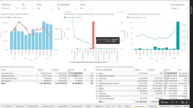Sort by Приход column in warehouse table
The width and height of the screenshot is (193, 108).
(x=40, y=70)
